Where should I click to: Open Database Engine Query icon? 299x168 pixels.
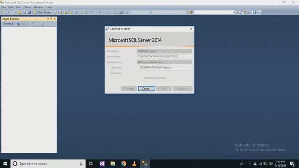click(55, 13)
